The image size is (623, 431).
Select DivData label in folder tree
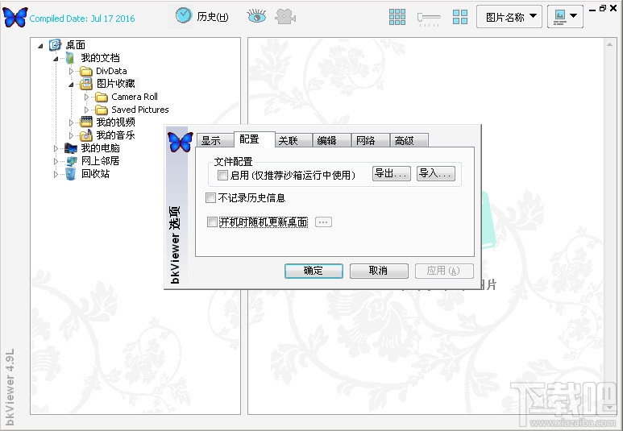(111, 71)
